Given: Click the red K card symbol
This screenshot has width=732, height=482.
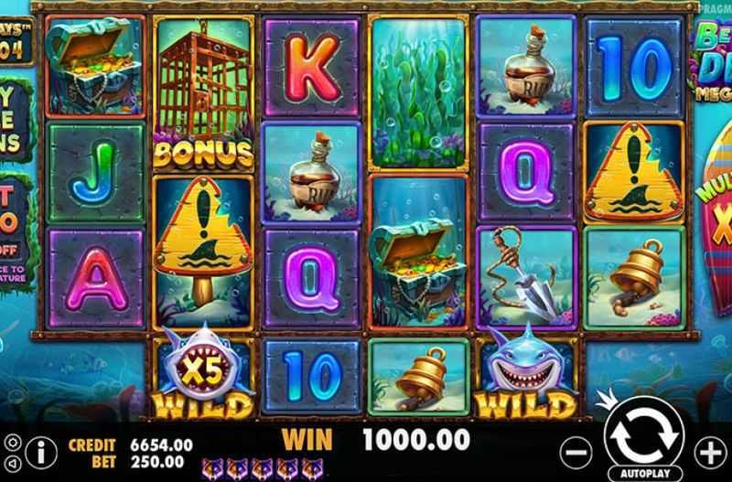Looking at the screenshot, I should 311,67.
